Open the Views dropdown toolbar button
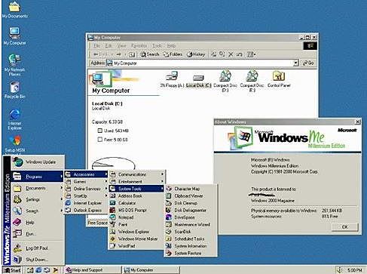 (x=251, y=54)
